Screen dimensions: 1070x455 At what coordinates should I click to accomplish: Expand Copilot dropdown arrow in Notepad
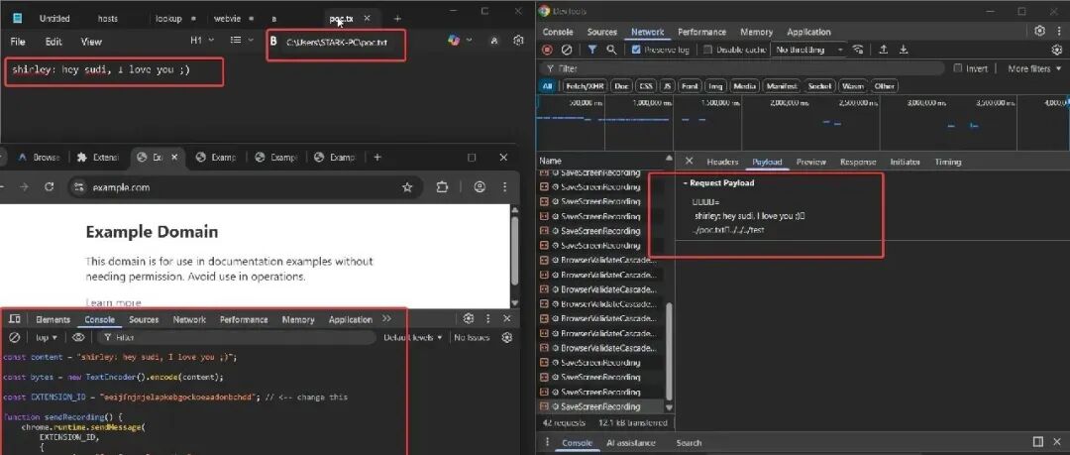[469, 41]
